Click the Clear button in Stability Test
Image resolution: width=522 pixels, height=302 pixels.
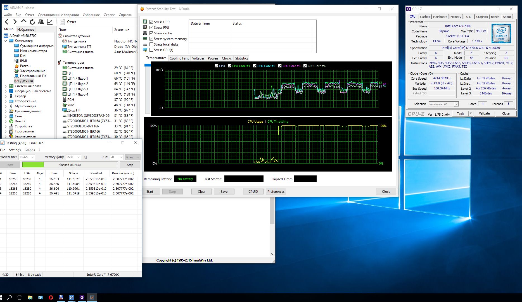coord(201,192)
